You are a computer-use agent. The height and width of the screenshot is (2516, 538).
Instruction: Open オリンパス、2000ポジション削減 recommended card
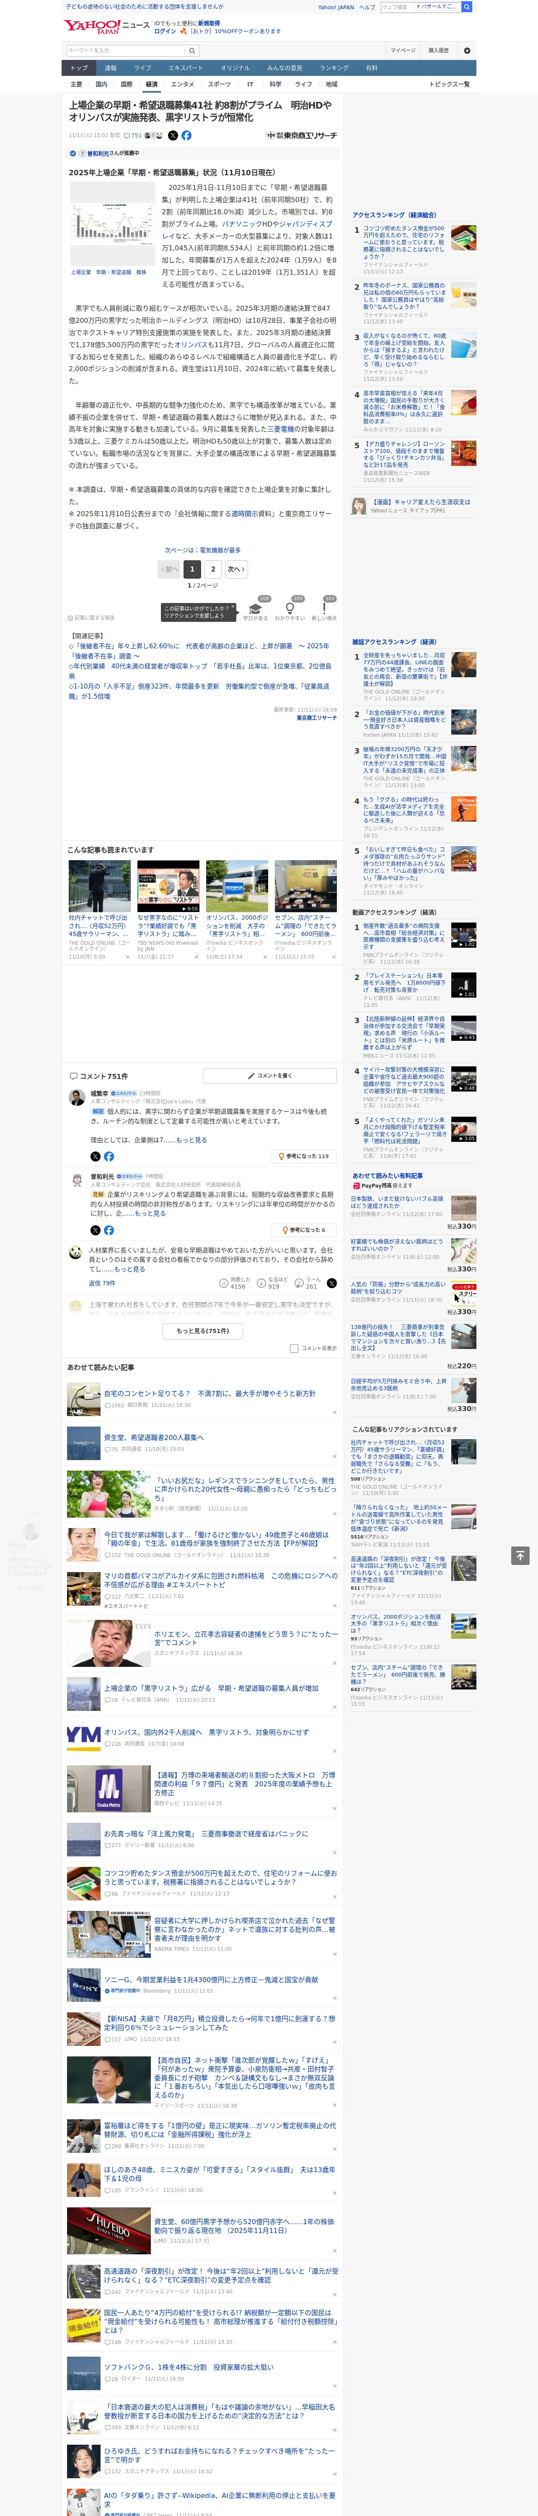pyautogui.click(x=236, y=926)
